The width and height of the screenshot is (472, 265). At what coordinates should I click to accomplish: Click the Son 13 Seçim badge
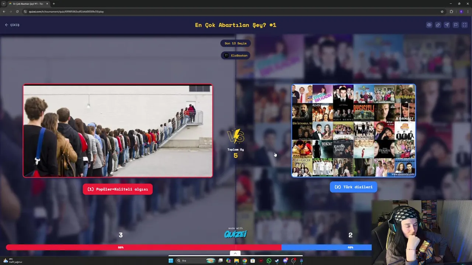coord(236,43)
